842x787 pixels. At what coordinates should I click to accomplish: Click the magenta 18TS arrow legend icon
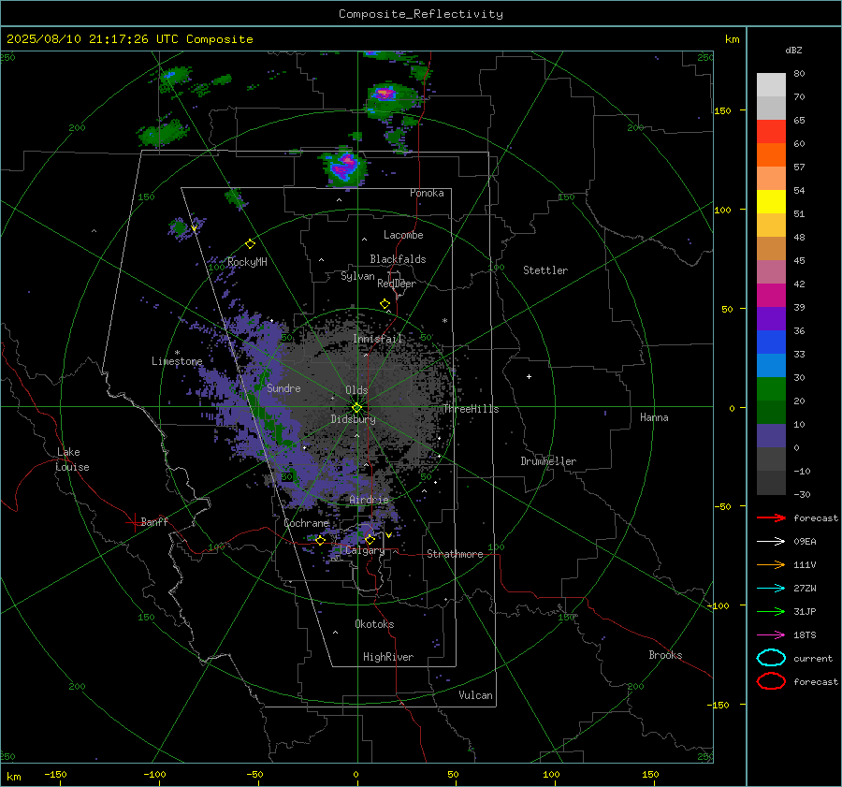coord(771,634)
